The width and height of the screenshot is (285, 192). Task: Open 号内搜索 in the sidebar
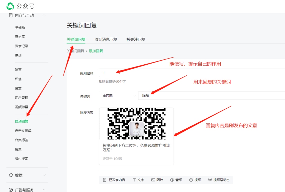coord(21,159)
